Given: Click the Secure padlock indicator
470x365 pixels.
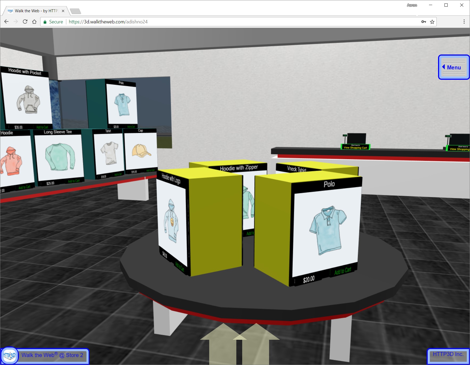Looking at the screenshot, I should coord(53,22).
